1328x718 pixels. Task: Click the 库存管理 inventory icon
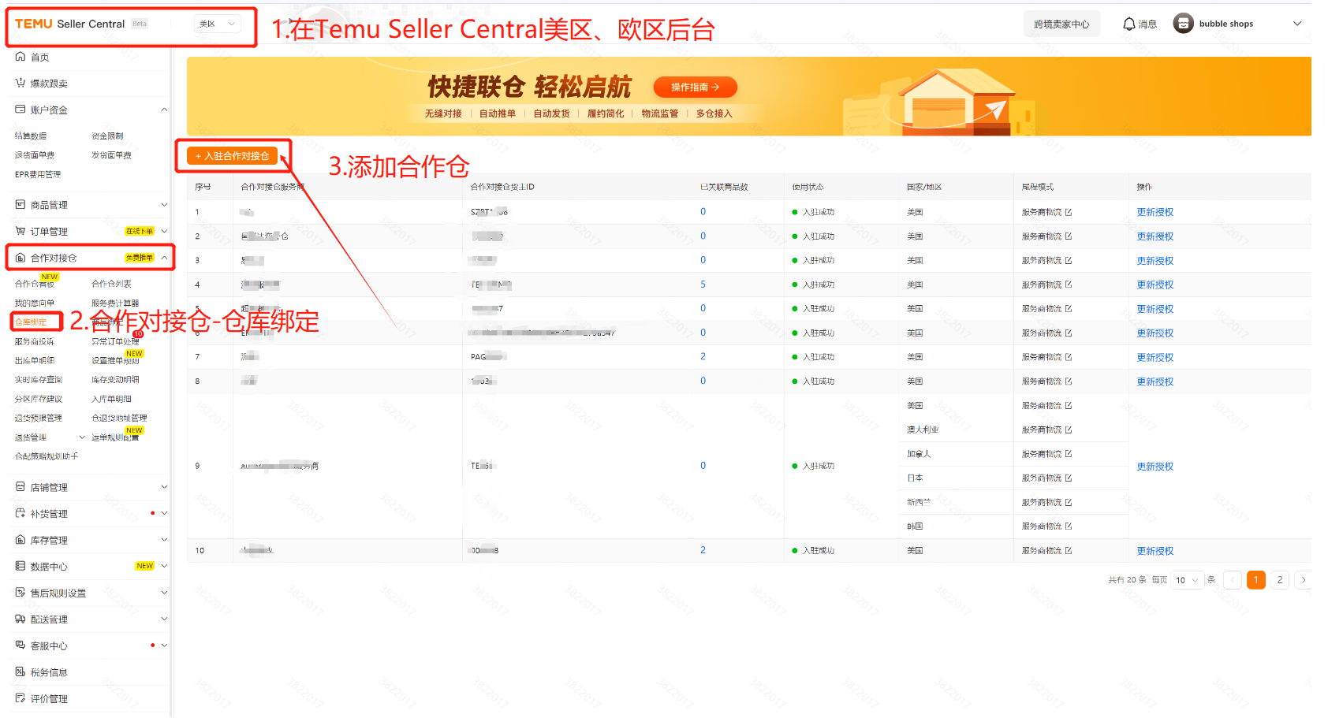21,540
